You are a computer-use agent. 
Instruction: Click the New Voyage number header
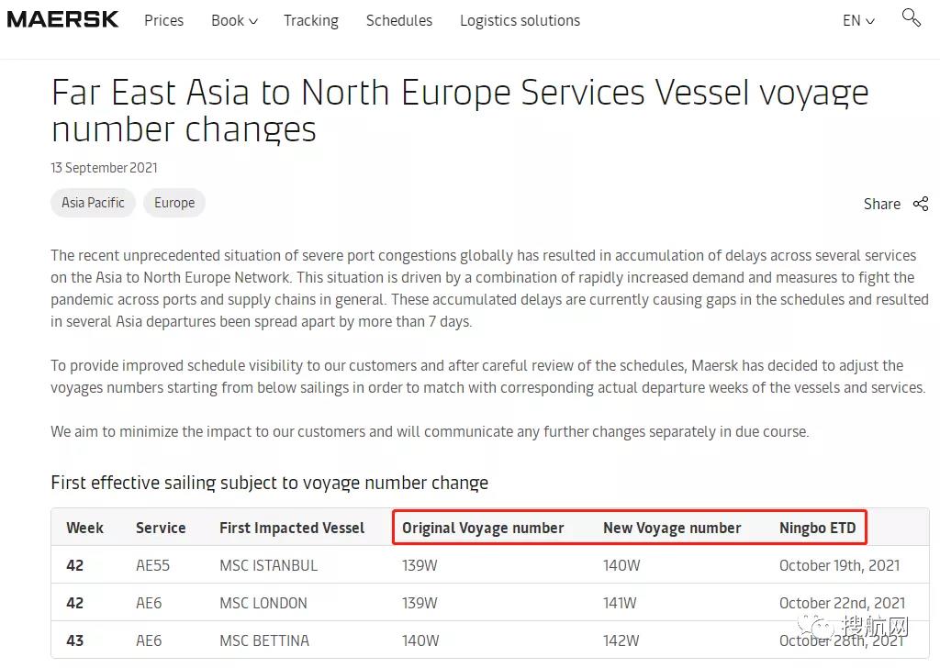tap(672, 528)
